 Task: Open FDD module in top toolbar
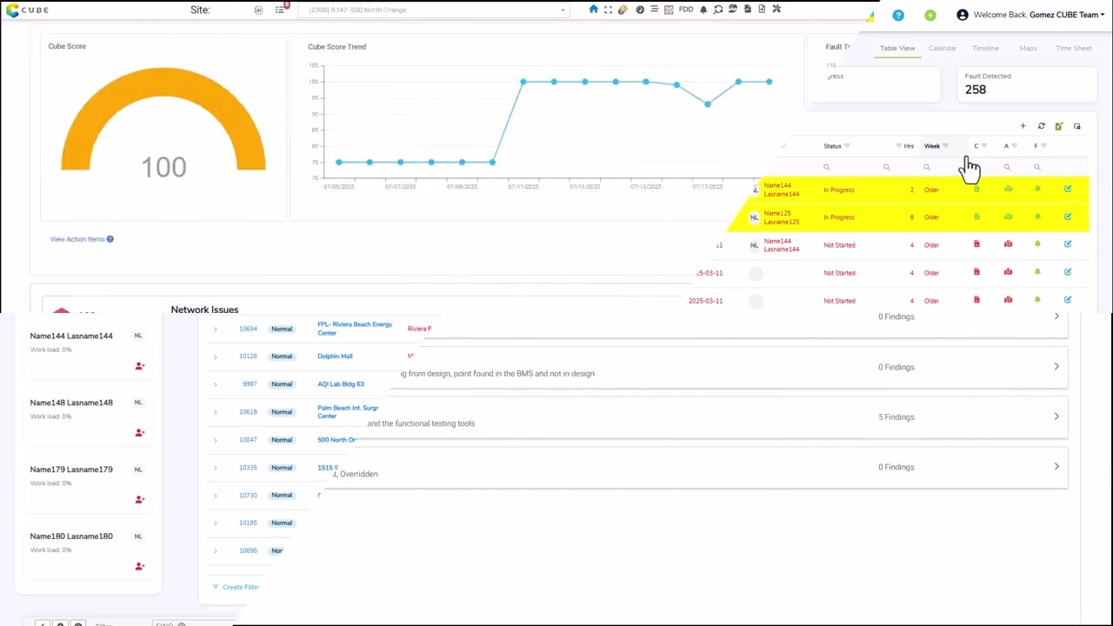686,10
